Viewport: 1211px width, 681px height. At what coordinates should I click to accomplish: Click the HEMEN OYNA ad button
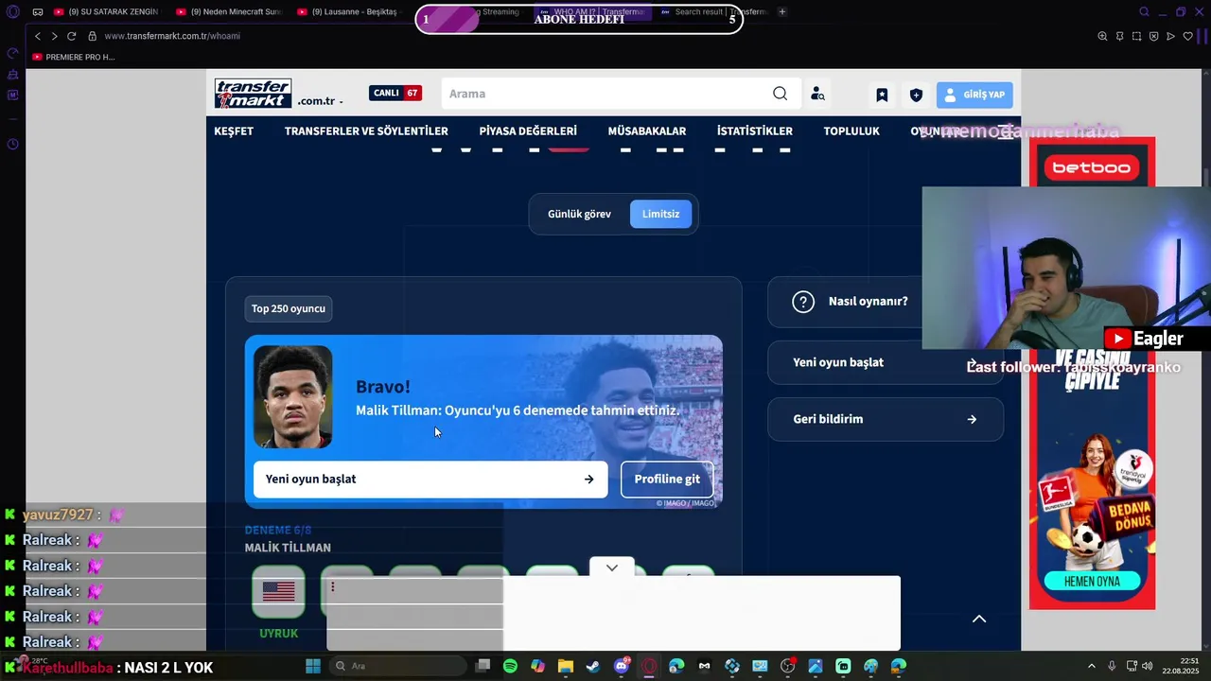coord(1092,582)
